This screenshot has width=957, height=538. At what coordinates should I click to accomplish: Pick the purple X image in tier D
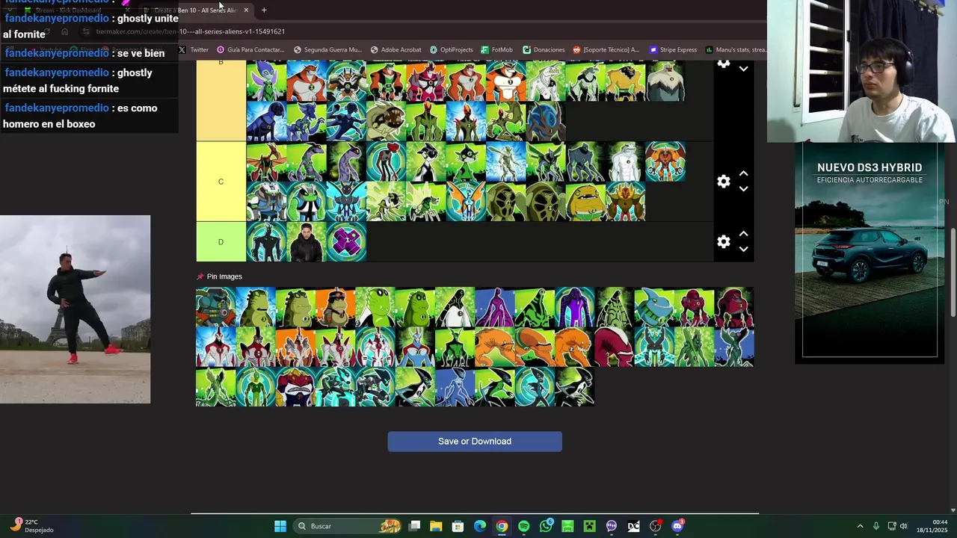coord(346,241)
